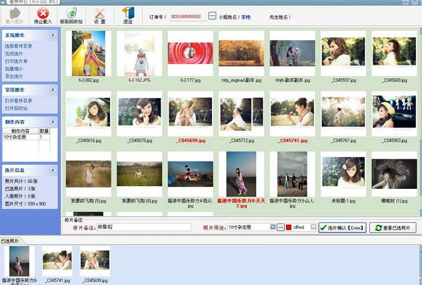This screenshot has height=285, width=422.
Task: Select thumbnail fi-2-082.jpg
Action: (x=89, y=53)
